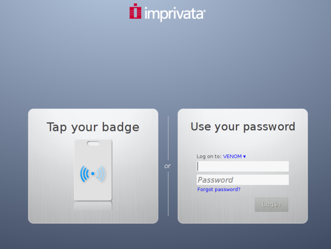Click the slot hole atop the badge
331x249 pixels.
93,144
